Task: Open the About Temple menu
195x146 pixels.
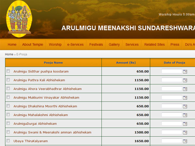Action: pos(32,44)
